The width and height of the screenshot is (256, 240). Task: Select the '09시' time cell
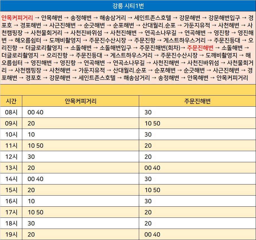[11, 123]
